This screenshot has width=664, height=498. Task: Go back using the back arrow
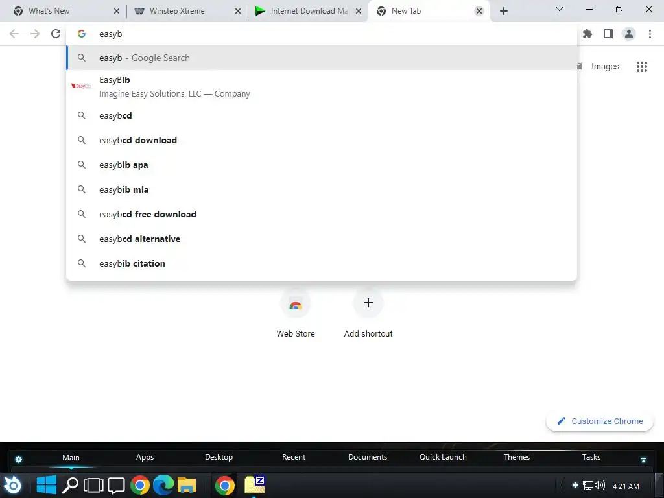point(14,34)
